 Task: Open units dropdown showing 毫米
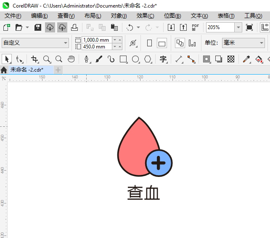(x=244, y=43)
